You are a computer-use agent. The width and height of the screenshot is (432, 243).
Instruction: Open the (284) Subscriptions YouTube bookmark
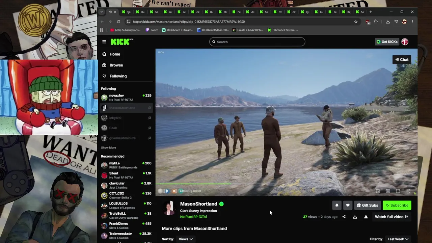click(125, 30)
